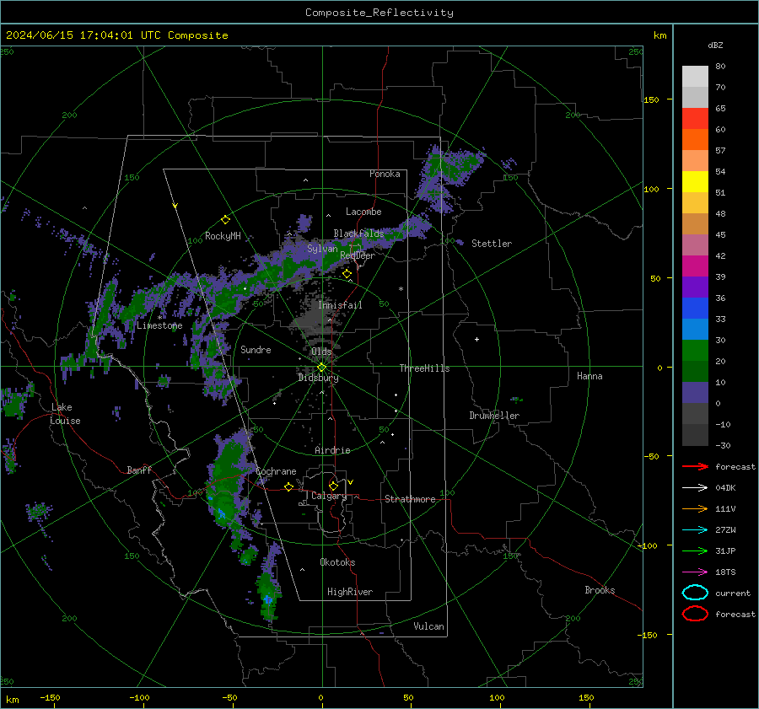Image resolution: width=759 pixels, height=709 pixels.
Task: Click the Lake Louise label
Action: tap(65, 414)
